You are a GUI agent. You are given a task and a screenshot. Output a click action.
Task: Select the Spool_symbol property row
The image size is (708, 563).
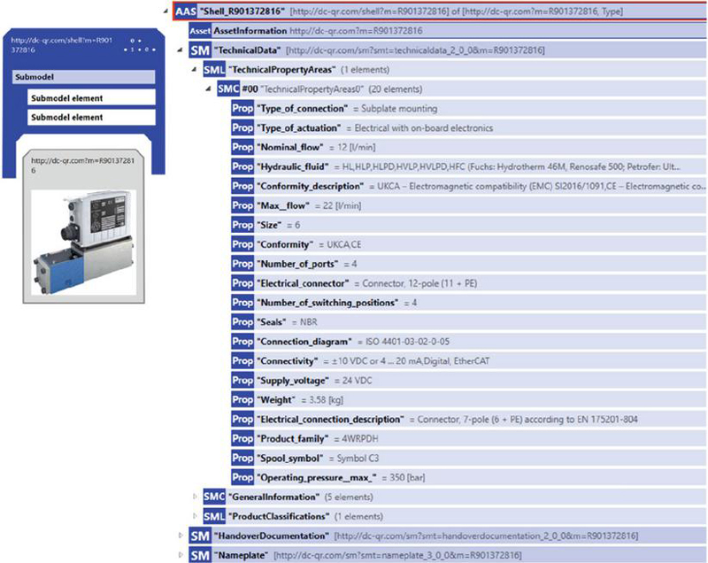[468, 459]
